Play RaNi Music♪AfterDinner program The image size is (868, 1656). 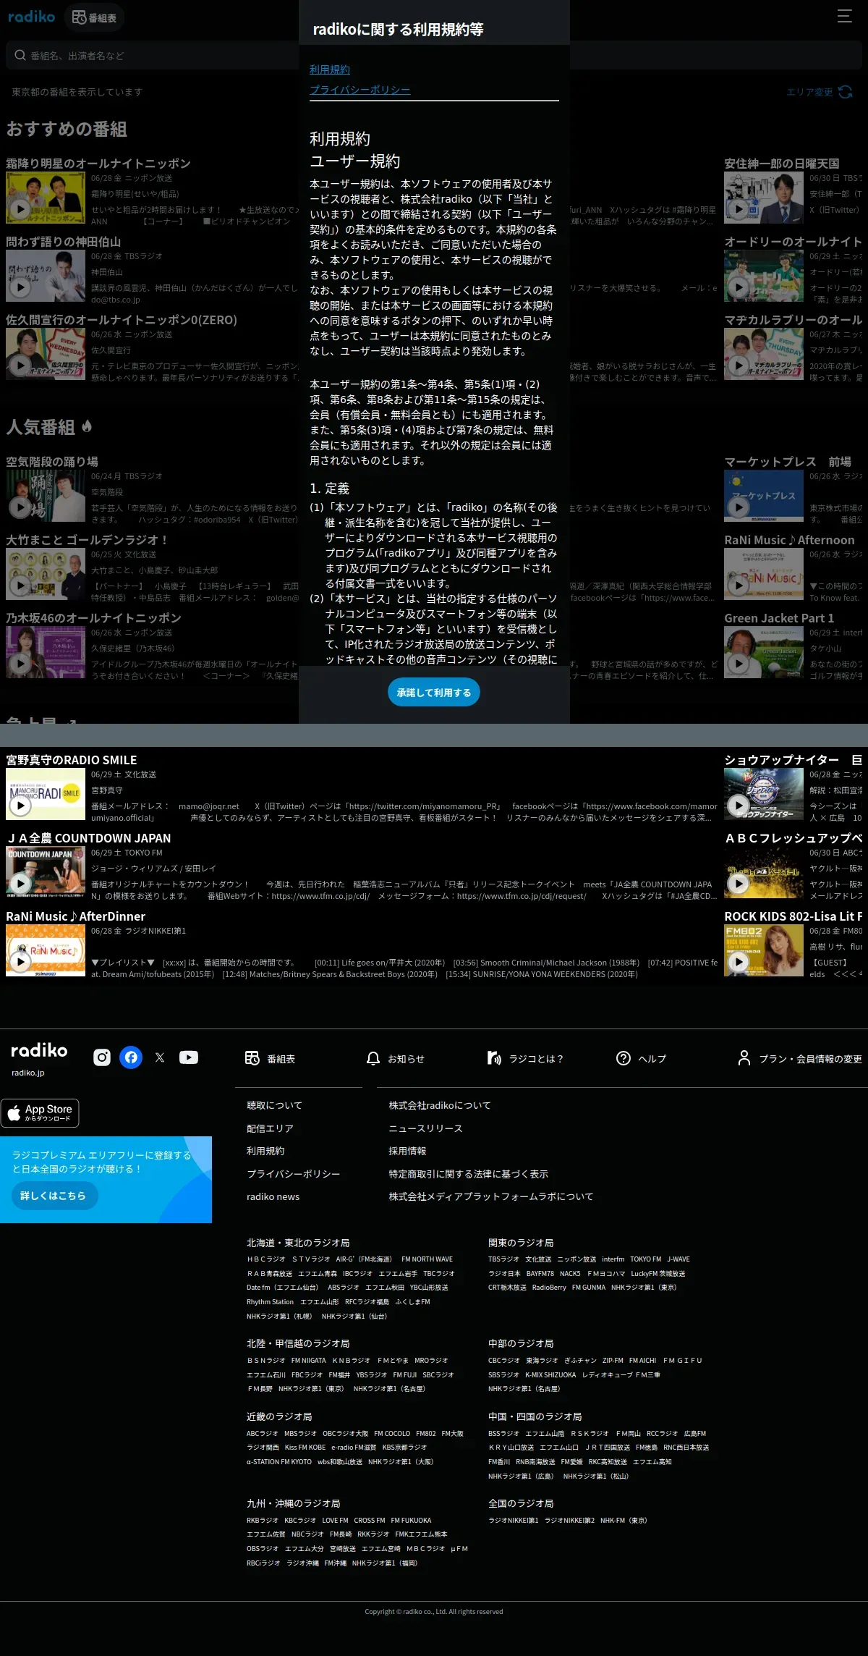pyautogui.click(x=46, y=950)
